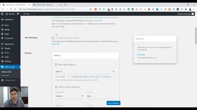Go forward with browser forward arrow
The height and width of the screenshot is (110, 197).
7,9
